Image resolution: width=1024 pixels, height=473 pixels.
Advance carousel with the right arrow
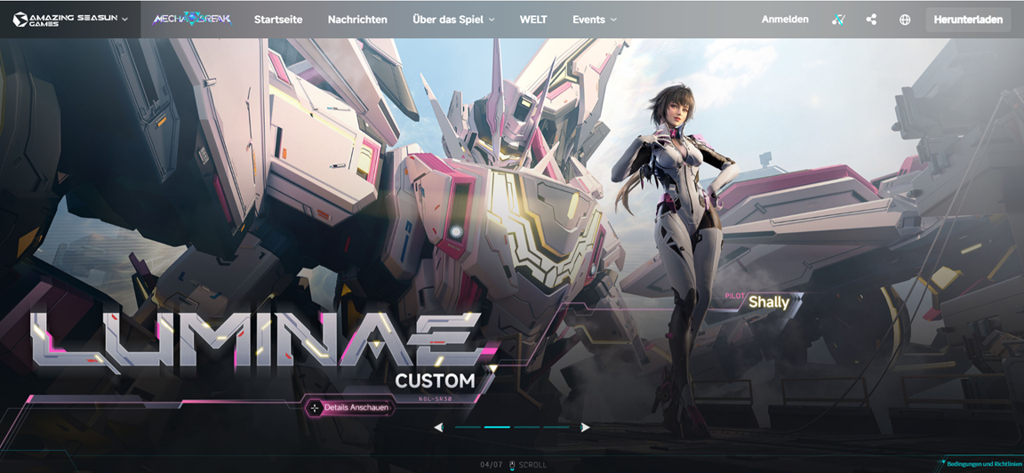pos(585,428)
